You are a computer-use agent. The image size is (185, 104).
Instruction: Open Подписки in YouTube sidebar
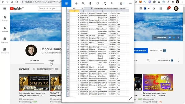pos(5,40)
